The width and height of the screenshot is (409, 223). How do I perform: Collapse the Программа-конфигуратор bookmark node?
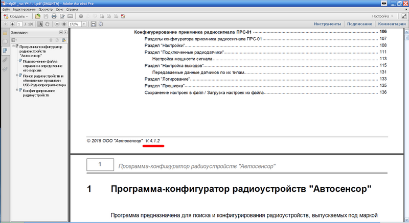coord(13,46)
